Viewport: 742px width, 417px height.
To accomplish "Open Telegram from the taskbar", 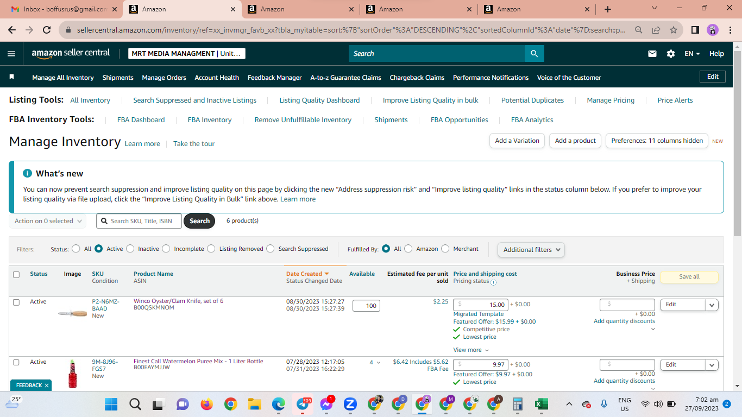I will click(303, 404).
